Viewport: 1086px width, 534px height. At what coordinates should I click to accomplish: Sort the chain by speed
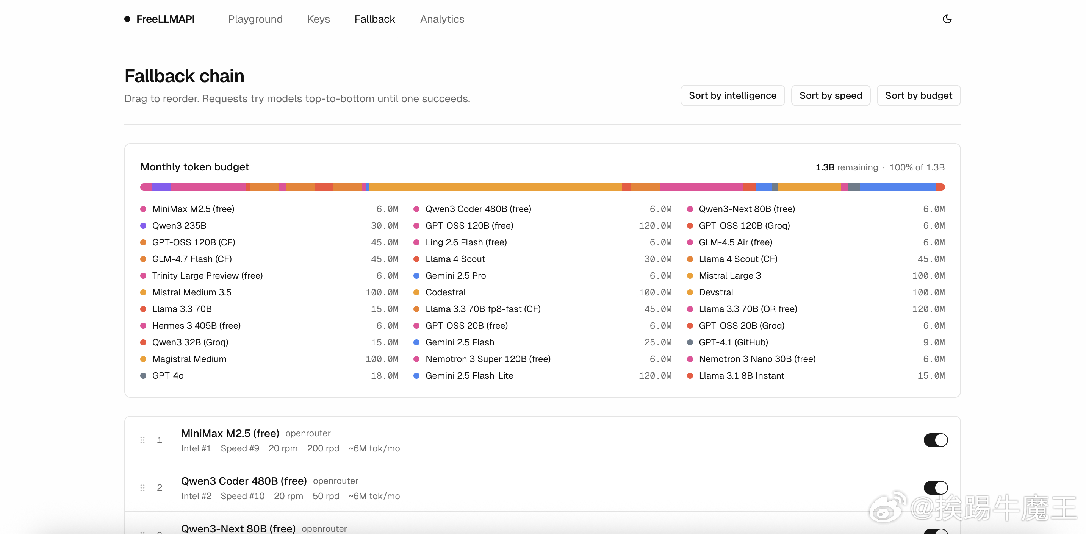(x=831, y=96)
